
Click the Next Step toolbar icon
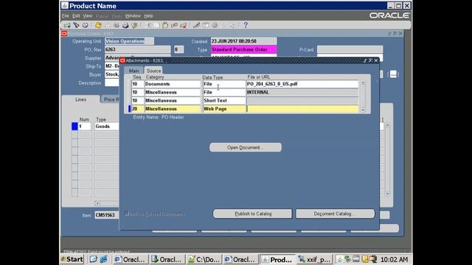[107, 25]
